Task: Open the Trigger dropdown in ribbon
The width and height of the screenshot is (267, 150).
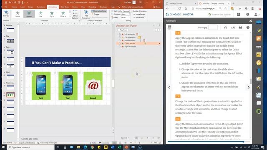Action: (x=96, y=14)
